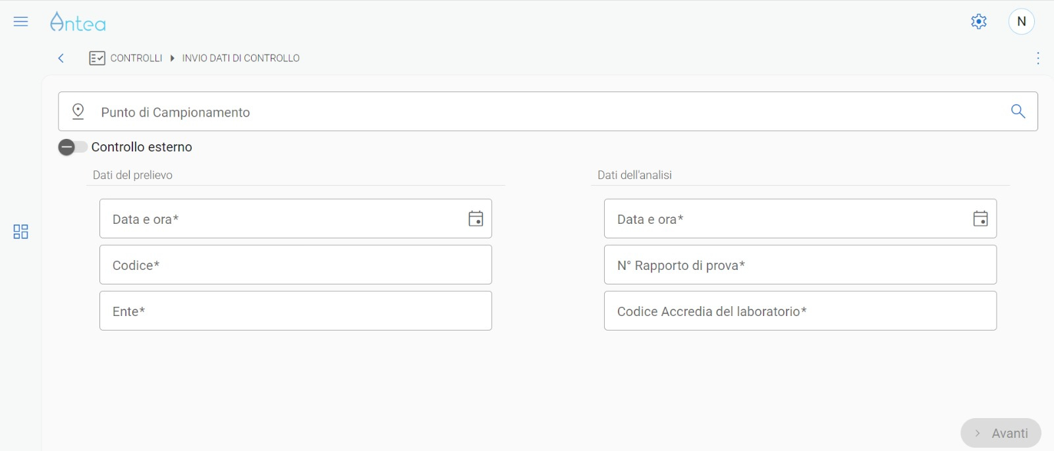The image size is (1054, 451).
Task: Open calendar picker for prelievo Data e ora
Action: click(x=476, y=219)
